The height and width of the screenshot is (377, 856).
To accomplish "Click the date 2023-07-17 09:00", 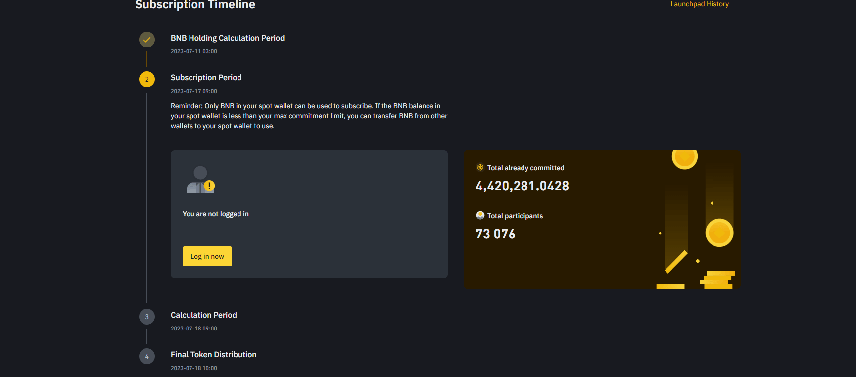I will [194, 91].
